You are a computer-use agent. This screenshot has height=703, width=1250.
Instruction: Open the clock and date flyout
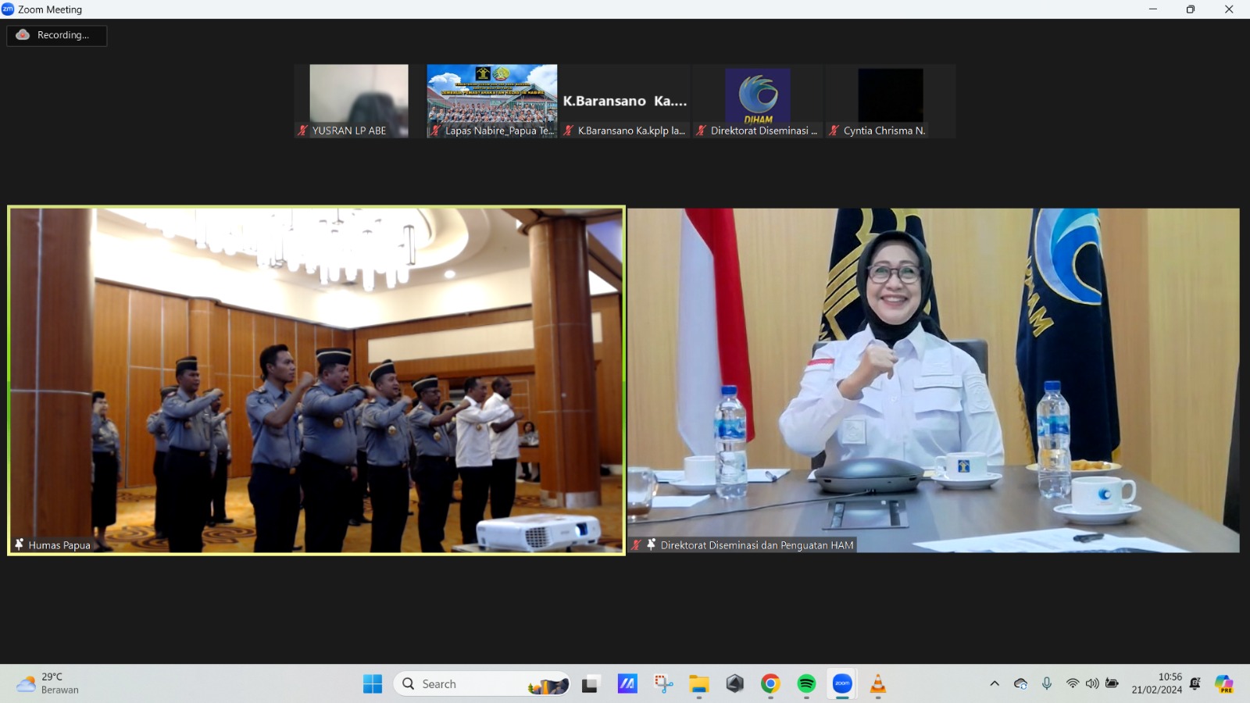1156,683
